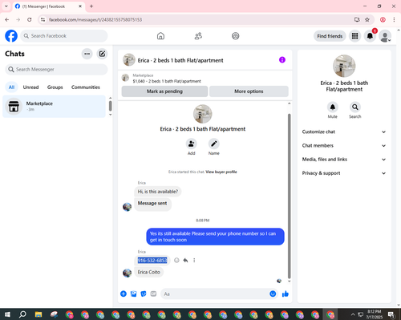Open the emoji picker in message box

coord(273,294)
